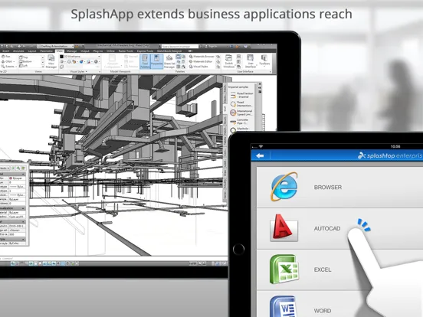Open the Toolbars dropdown button

coord(264,60)
